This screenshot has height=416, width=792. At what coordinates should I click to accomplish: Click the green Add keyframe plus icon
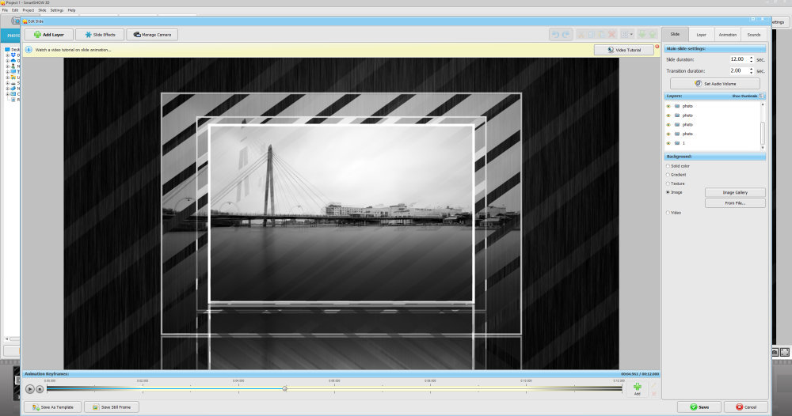point(637,386)
